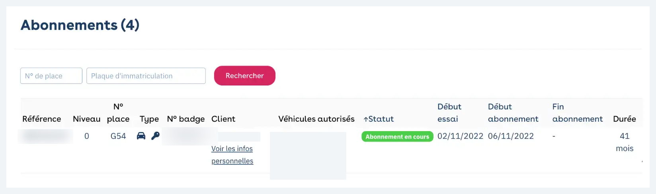Click the Véhicules autorisés column header

(316, 119)
